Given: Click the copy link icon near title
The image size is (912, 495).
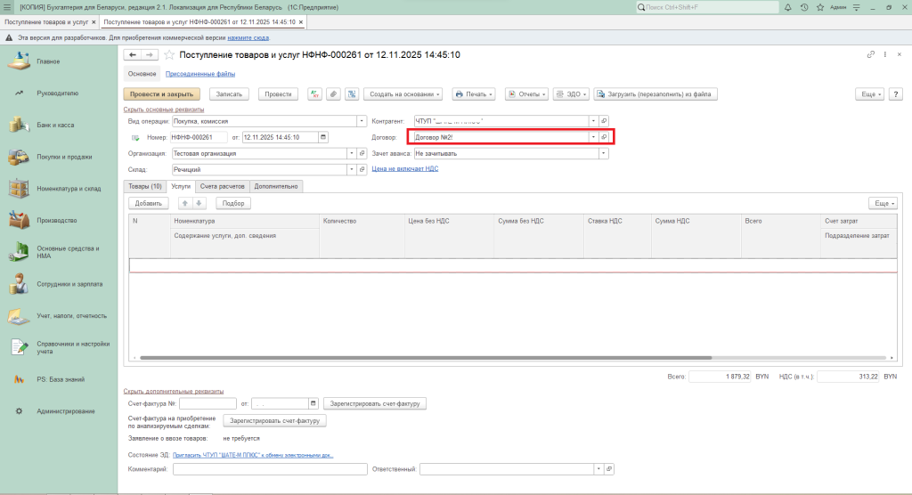Looking at the screenshot, I should [x=871, y=55].
